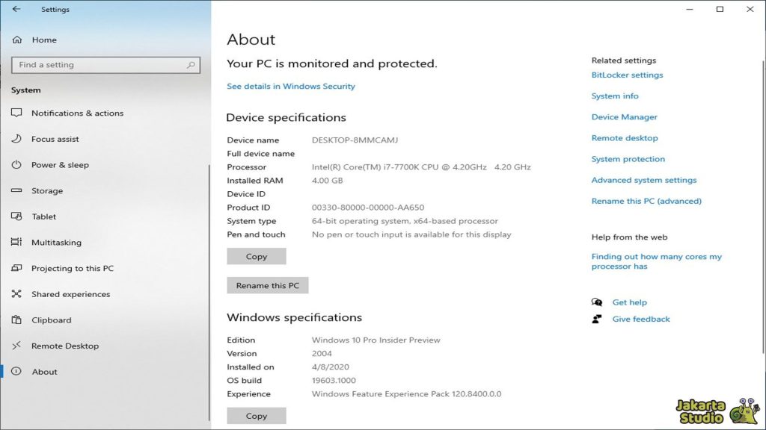Select the Storage drive icon

[x=16, y=190]
